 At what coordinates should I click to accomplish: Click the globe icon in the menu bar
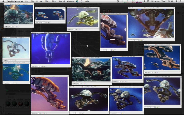pos(77,2)
